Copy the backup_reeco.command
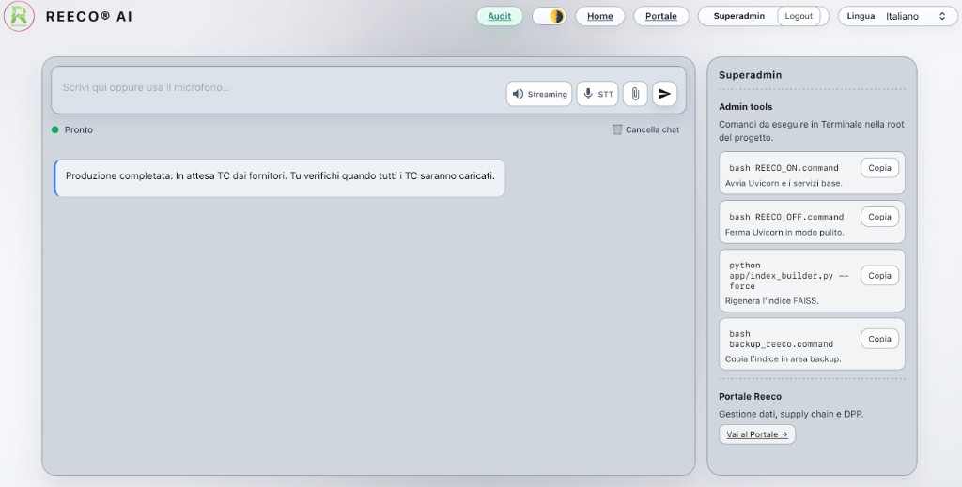Screen dimensions: 962x487 point(879,339)
